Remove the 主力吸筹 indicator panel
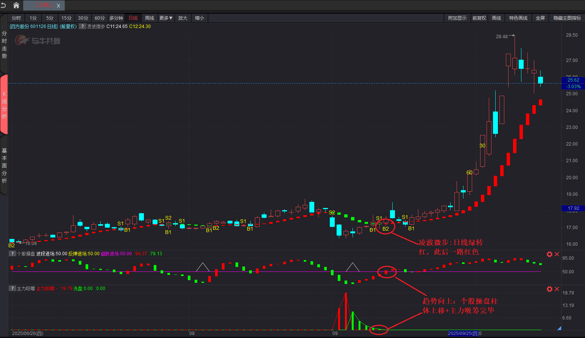This screenshot has width=585, height=338. (x=557, y=289)
